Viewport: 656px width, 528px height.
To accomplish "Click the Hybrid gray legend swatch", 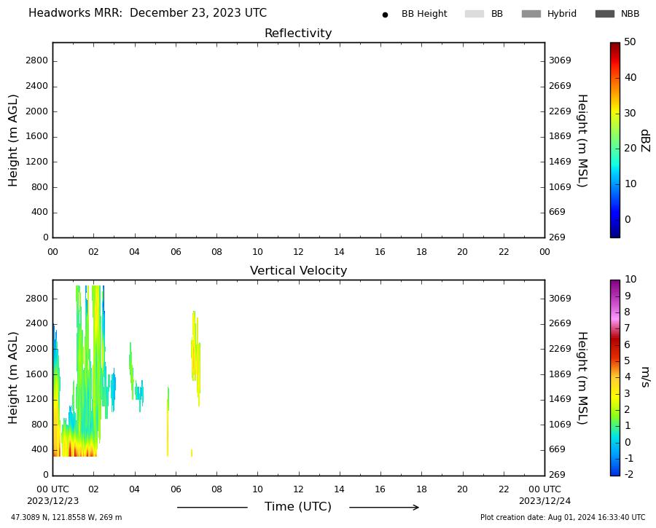I will click(531, 14).
